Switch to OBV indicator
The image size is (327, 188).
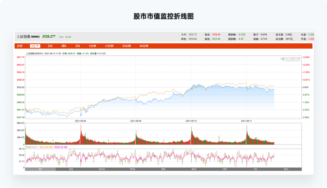225,169
